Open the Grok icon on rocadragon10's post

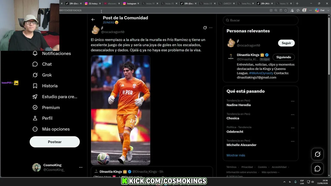tap(205, 28)
